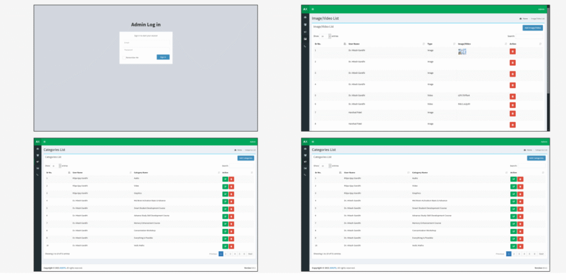This screenshot has height=280, width=566.
Task: Open image thumbnail in Image/Video List row 1
Action: (x=462, y=51)
